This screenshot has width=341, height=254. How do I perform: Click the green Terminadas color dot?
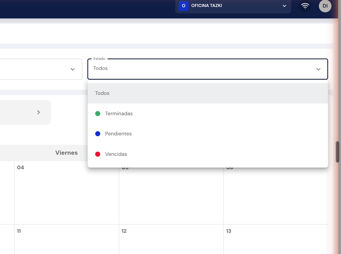[98, 114]
